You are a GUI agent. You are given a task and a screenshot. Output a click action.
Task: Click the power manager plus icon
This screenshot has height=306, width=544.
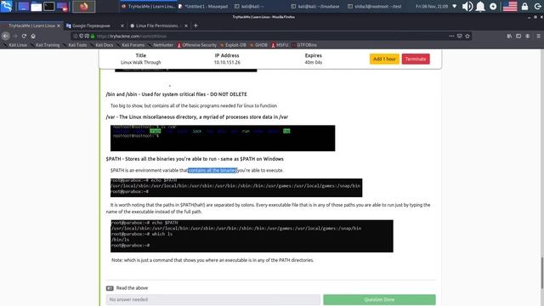(x=493, y=6)
